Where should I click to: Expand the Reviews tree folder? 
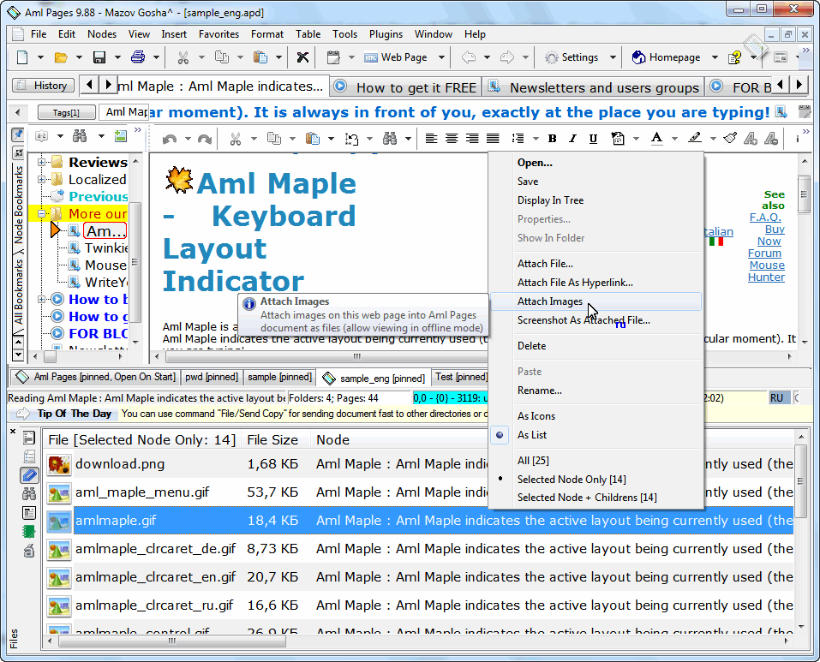41,163
